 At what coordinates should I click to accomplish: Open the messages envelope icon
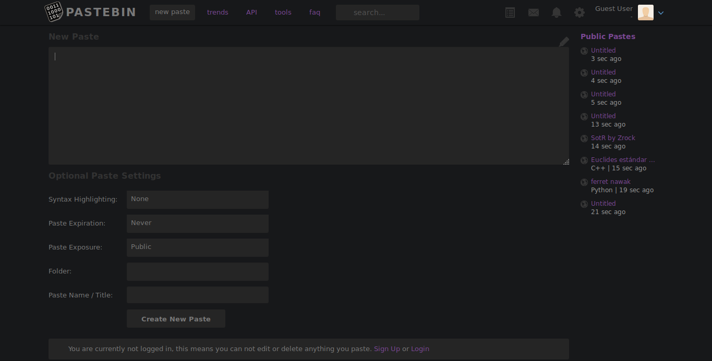[x=533, y=12]
